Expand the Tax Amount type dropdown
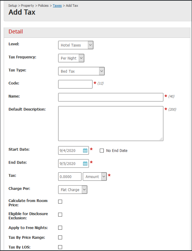 point(95,177)
